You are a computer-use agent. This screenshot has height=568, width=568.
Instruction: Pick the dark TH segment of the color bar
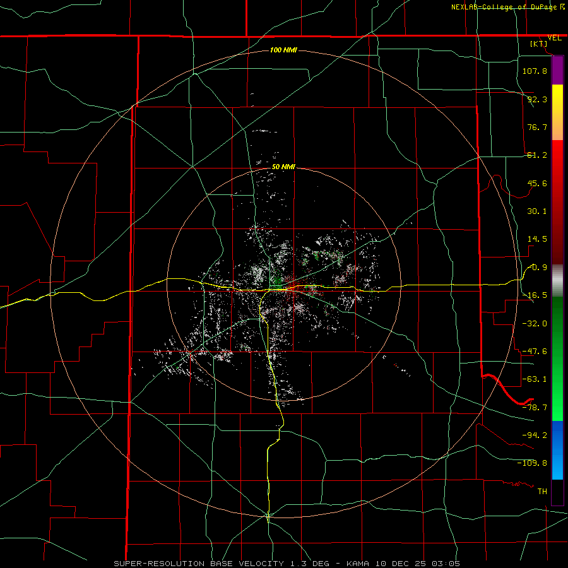(557, 492)
